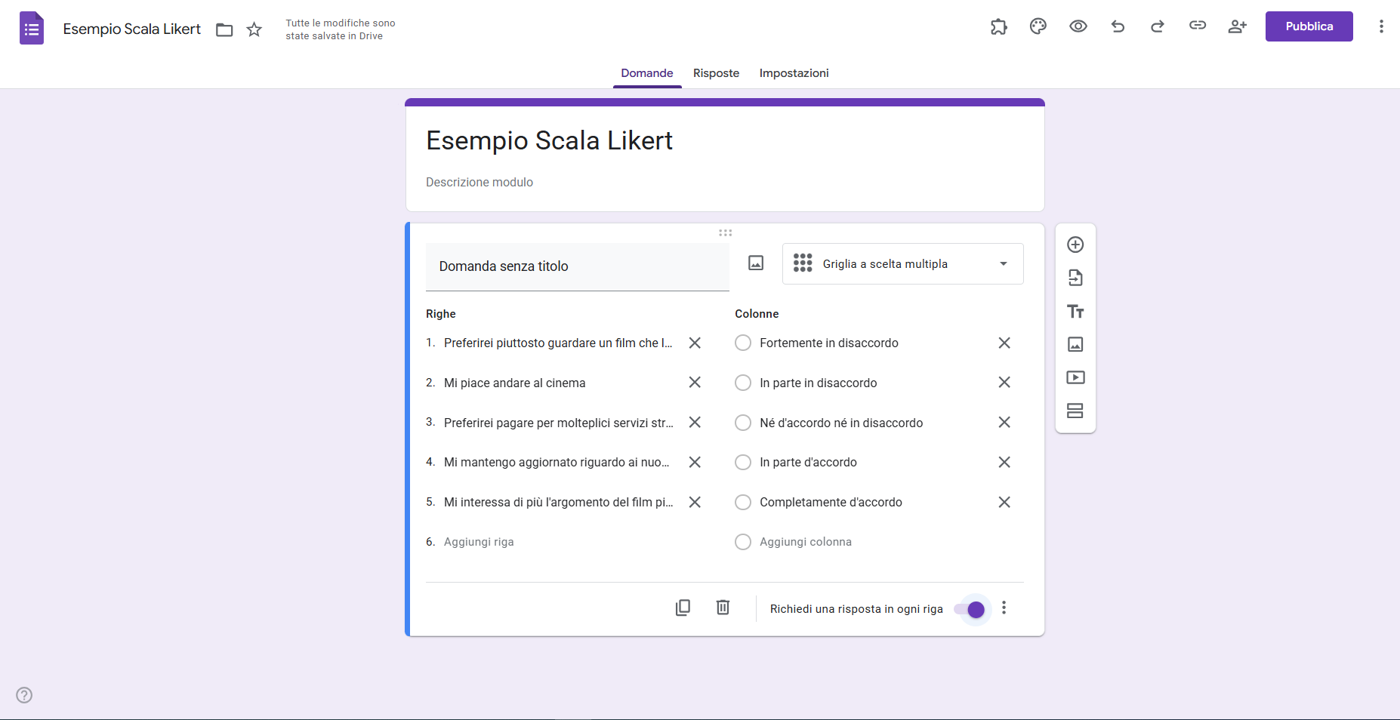Add title and description with Tt icon
This screenshot has height=720, width=1400.
[1075, 311]
